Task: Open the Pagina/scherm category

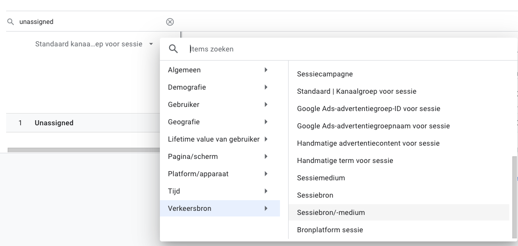Action: [x=220, y=156]
